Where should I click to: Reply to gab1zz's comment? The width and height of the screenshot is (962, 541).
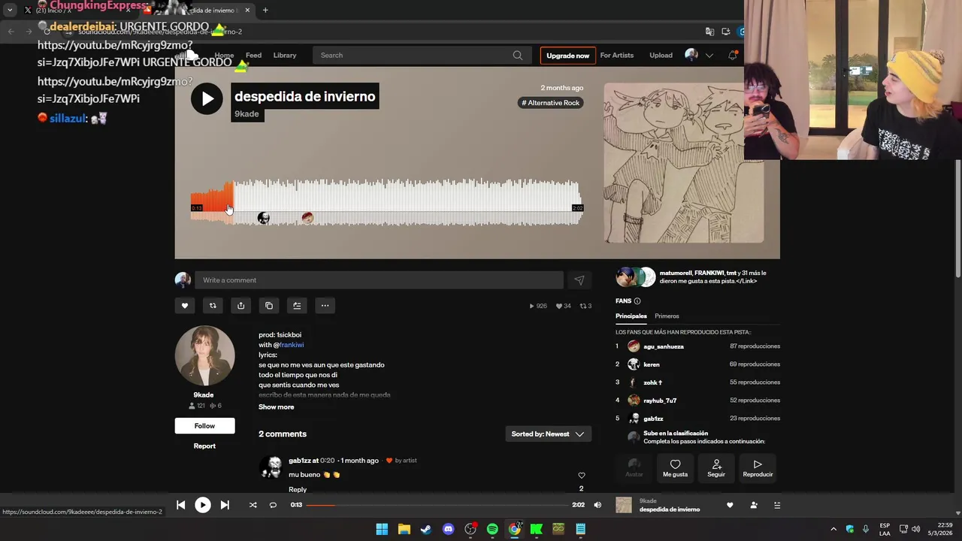(x=298, y=489)
